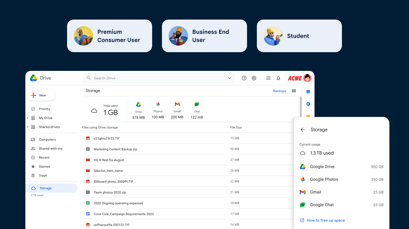409x229 pixels.
Task: Open Recent in the sidebar
Action: (x=44, y=158)
